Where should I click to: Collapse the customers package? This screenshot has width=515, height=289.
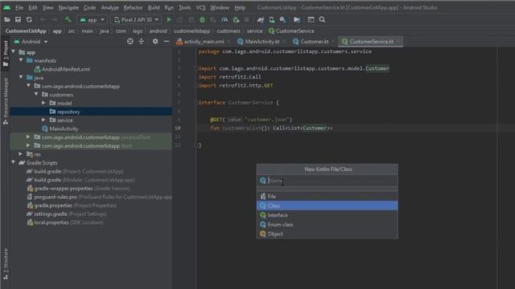pos(36,95)
